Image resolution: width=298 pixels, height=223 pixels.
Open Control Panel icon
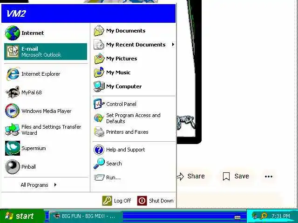(99, 104)
